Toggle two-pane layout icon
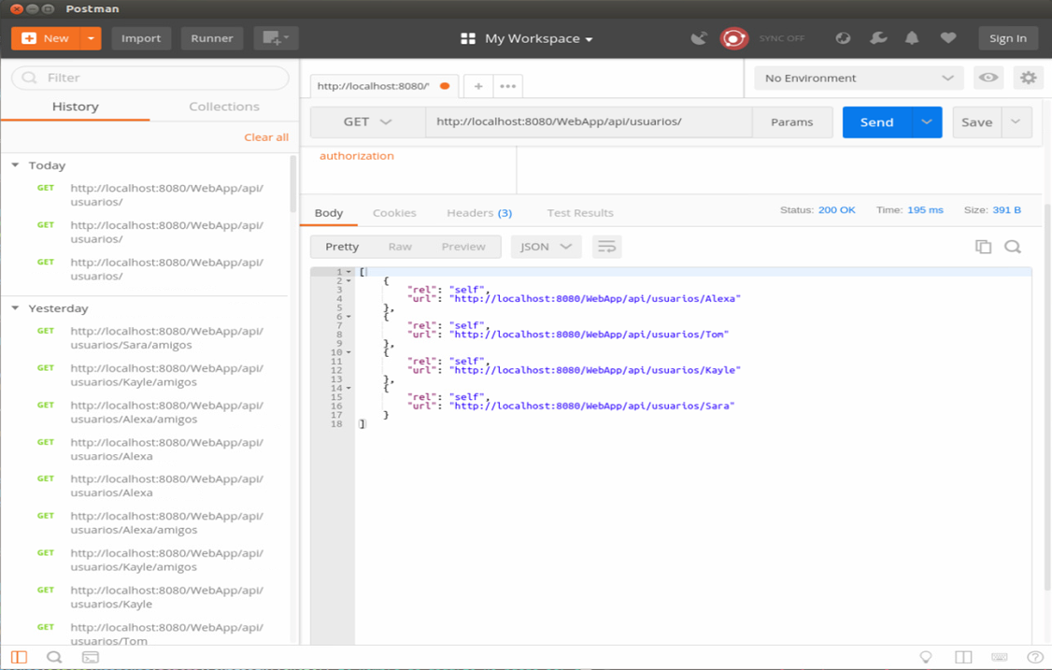Viewport: 1052px width, 670px height. 963,657
